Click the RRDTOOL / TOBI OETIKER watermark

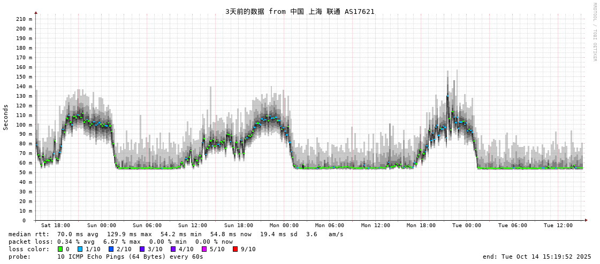click(594, 32)
